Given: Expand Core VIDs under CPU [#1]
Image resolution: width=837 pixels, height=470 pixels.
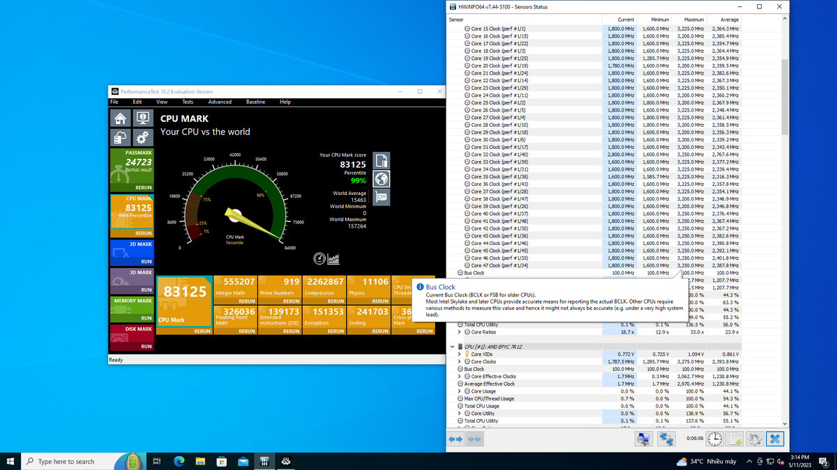Looking at the screenshot, I should tap(459, 354).
